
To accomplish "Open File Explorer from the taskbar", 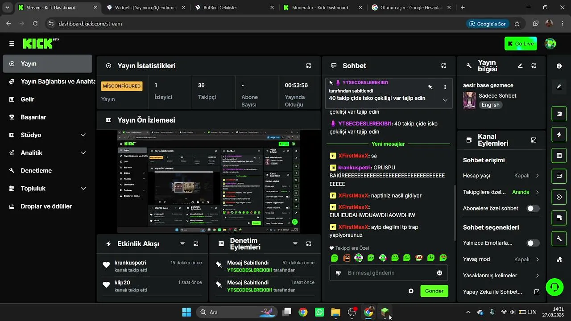I will [335, 312].
